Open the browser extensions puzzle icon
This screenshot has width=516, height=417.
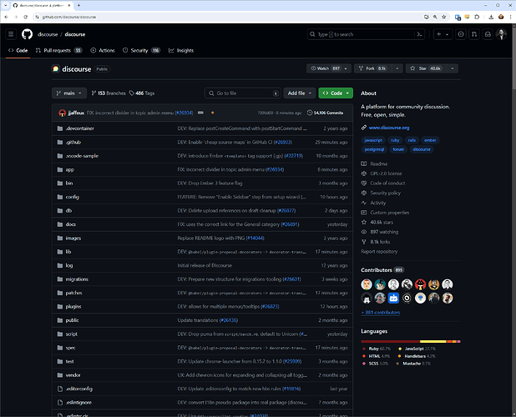[x=477, y=17]
